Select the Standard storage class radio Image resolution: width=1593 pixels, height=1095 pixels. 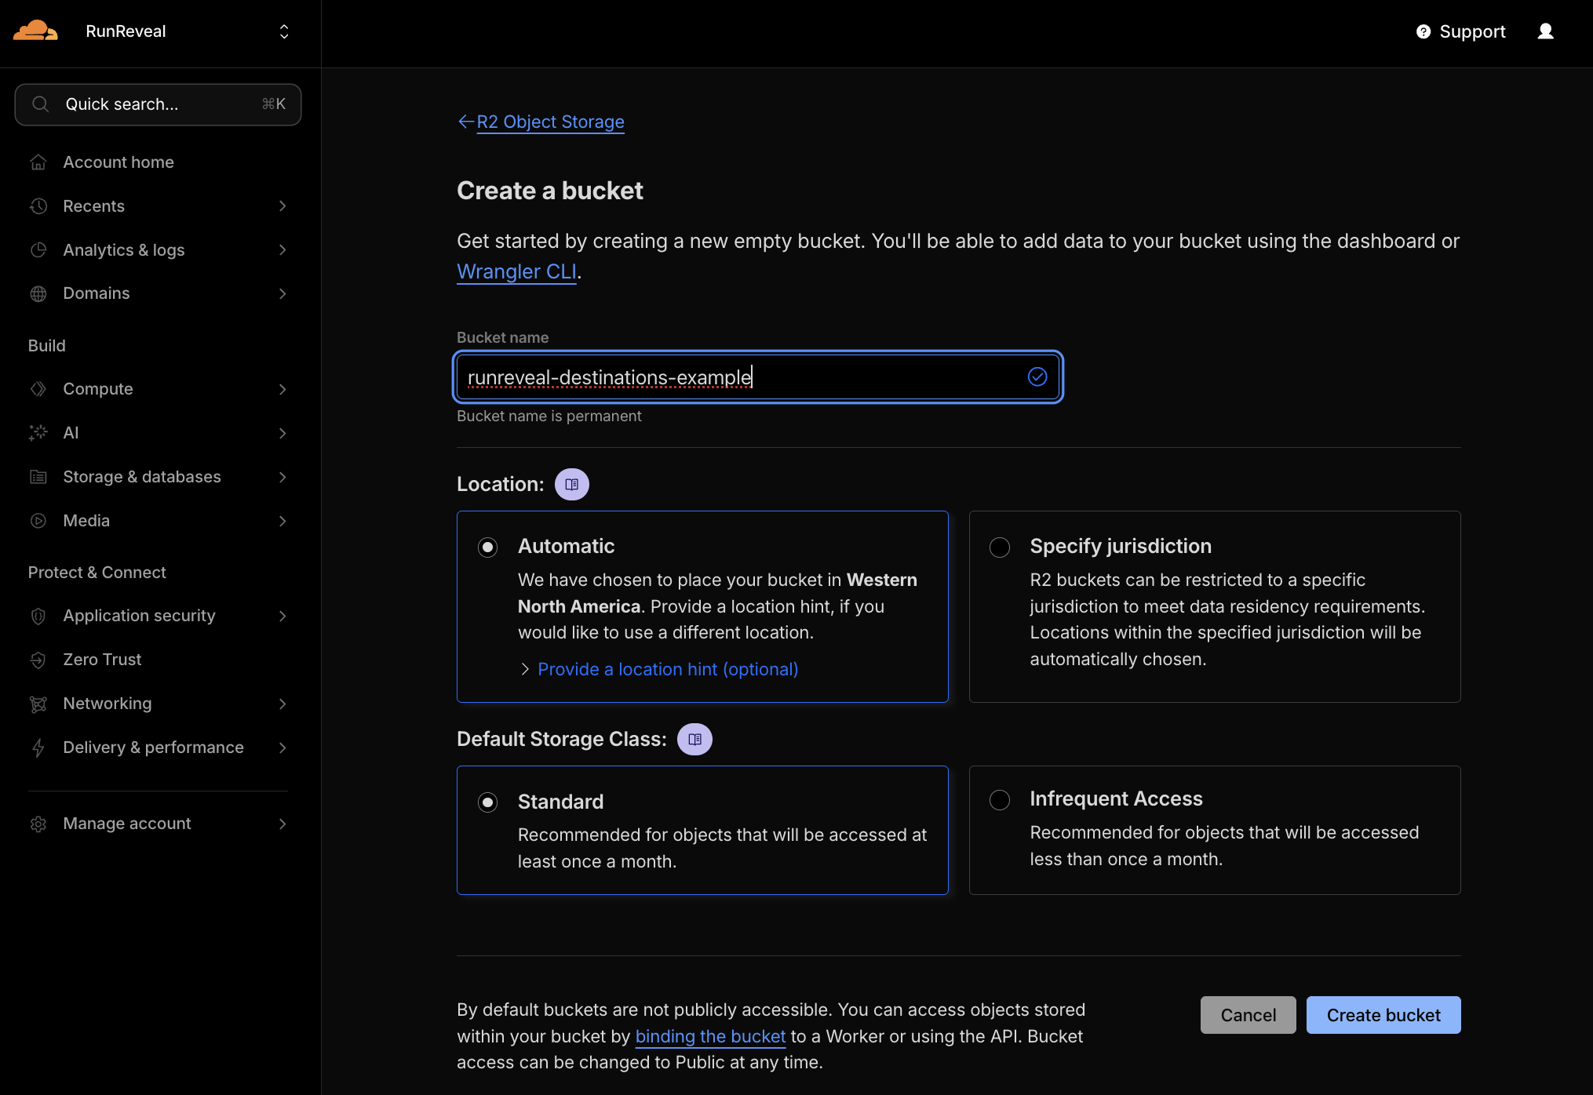(487, 802)
